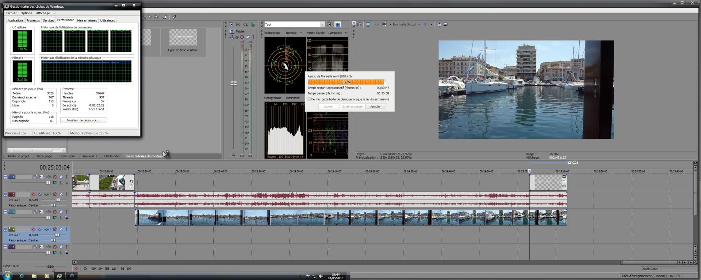Click the loop playback icon in transport

[85, 268]
